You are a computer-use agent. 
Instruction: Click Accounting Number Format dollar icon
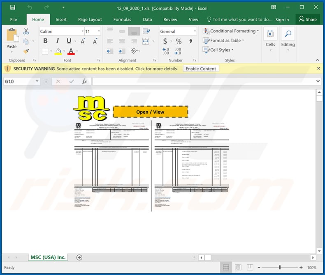pos(165,41)
